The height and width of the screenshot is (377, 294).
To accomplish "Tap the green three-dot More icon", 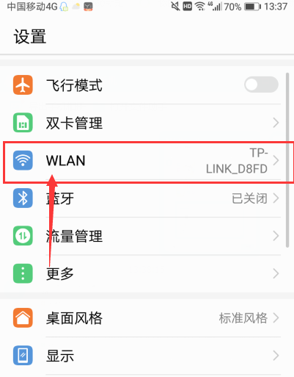I will click(x=23, y=273).
